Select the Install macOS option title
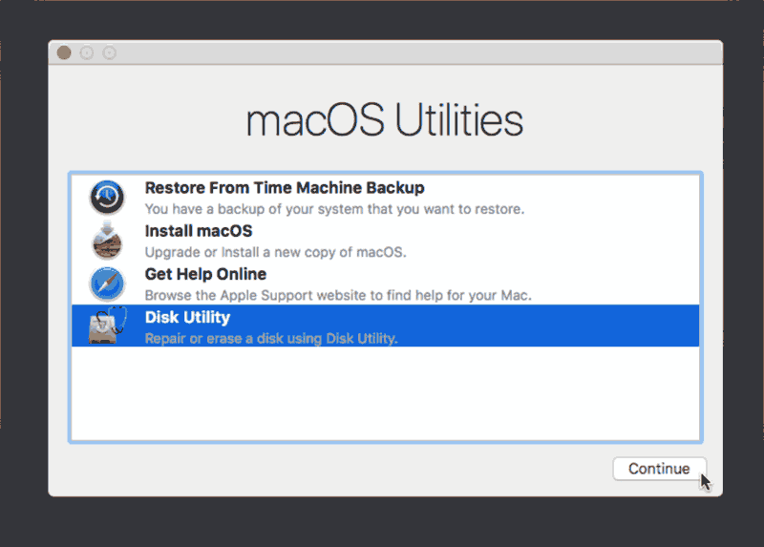This screenshot has height=547, width=764. [199, 231]
